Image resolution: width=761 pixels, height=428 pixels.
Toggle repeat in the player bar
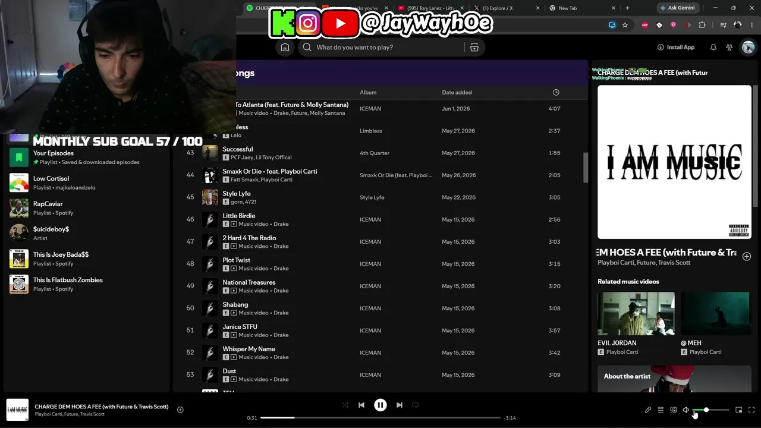coord(416,405)
